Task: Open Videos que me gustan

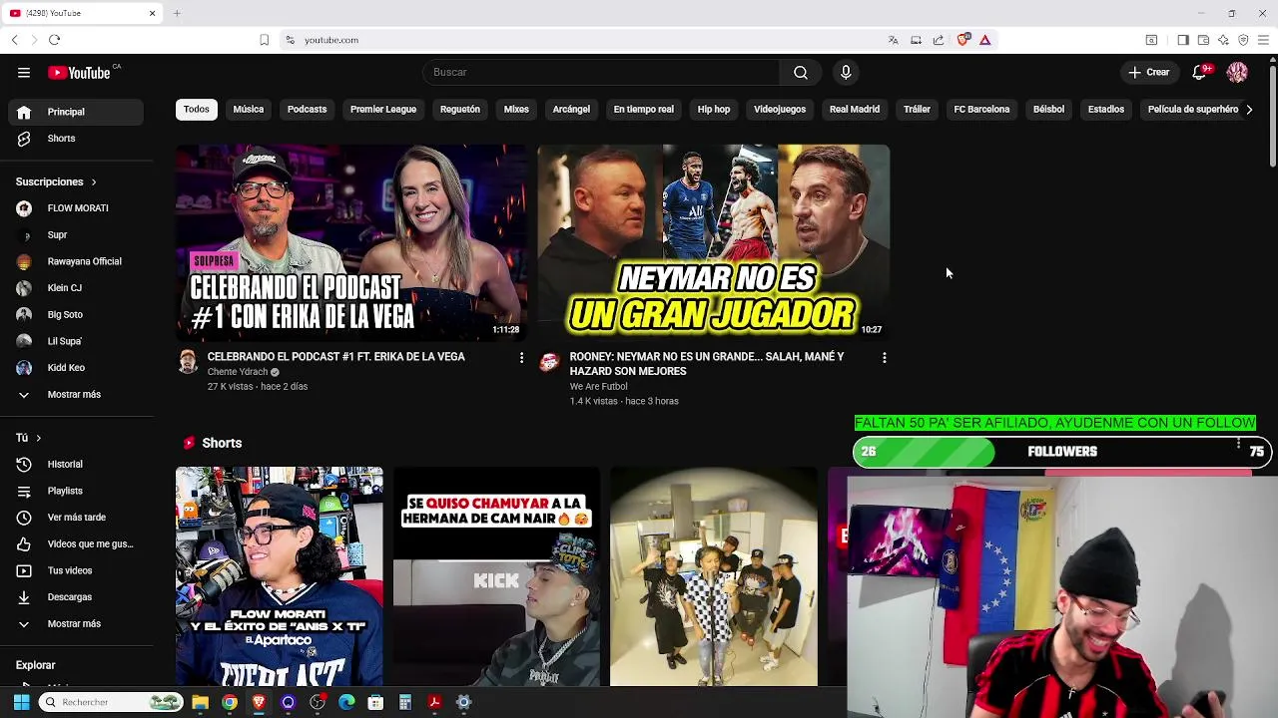Action: pos(78,543)
